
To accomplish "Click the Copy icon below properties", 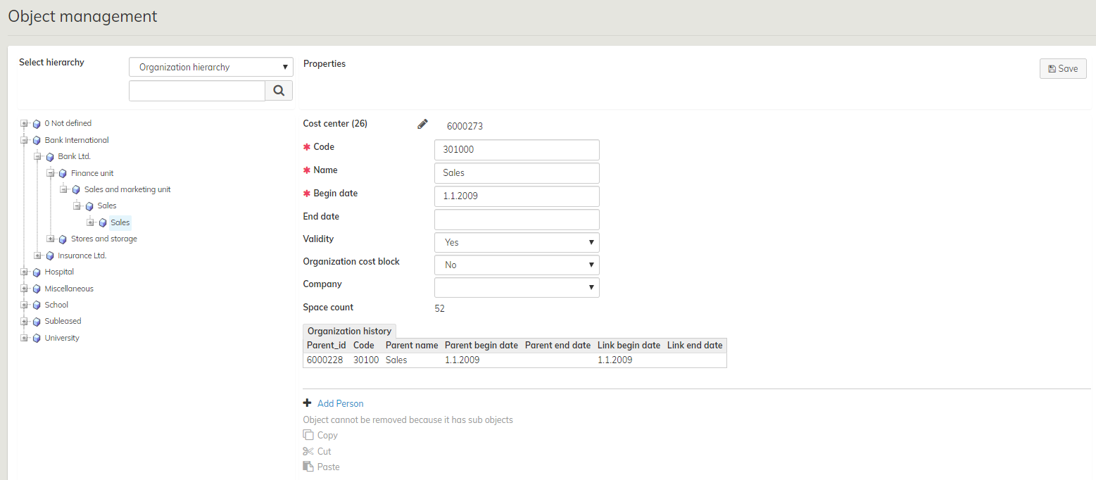I will (308, 435).
